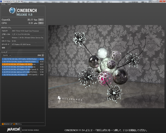The width and height of the screenshot is (166, 133).
Task: Click the 64 Bit CB version field
Action: click(27, 41)
